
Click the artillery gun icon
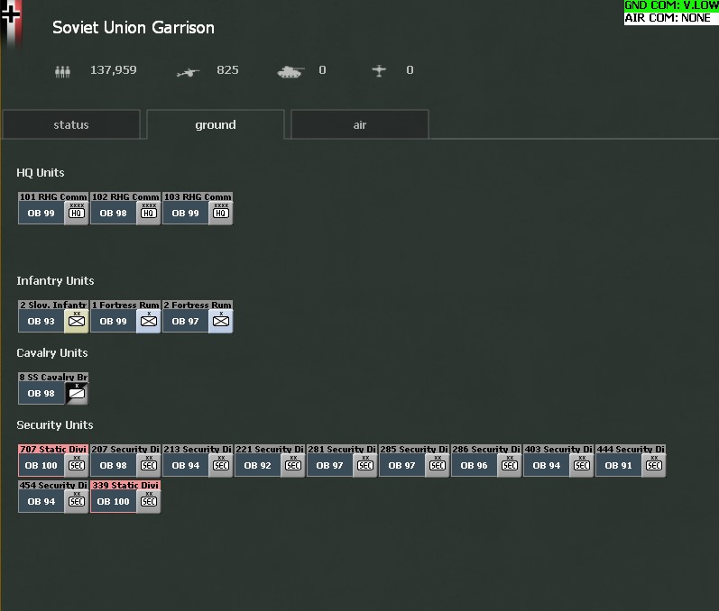pos(188,72)
